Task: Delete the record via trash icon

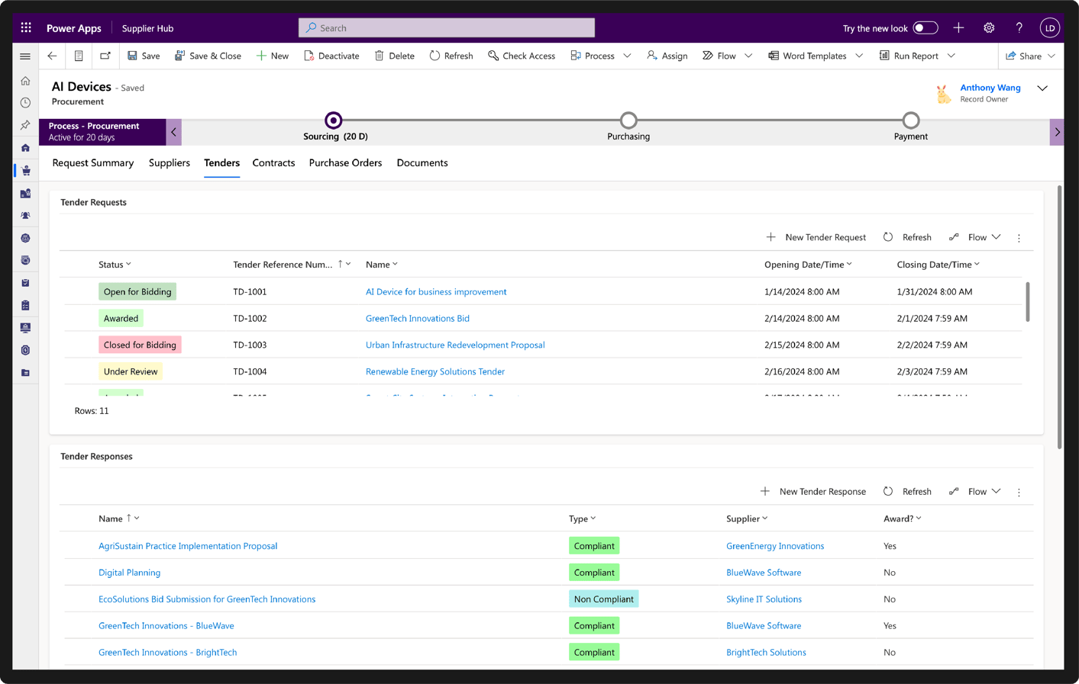Action: coord(395,56)
